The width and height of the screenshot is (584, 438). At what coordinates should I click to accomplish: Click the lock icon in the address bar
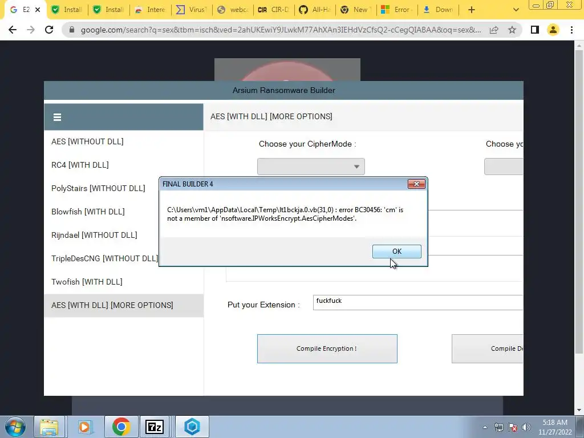pos(72,30)
